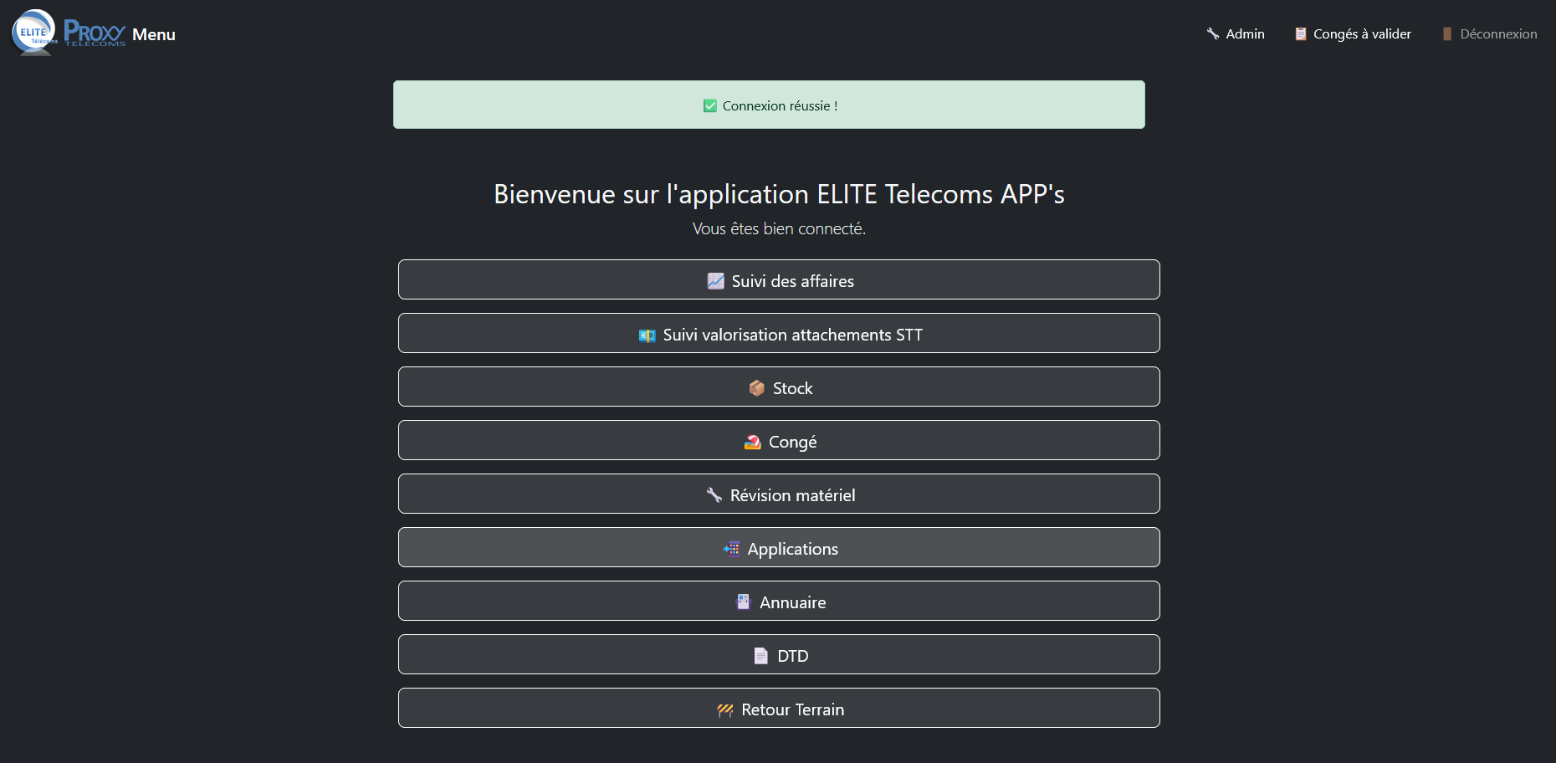
Task: Open the Suivi des affaires page
Action: tap(779, 280)
